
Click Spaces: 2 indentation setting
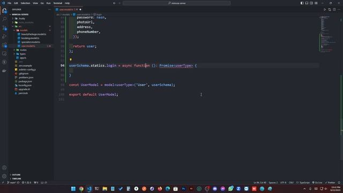273,182
